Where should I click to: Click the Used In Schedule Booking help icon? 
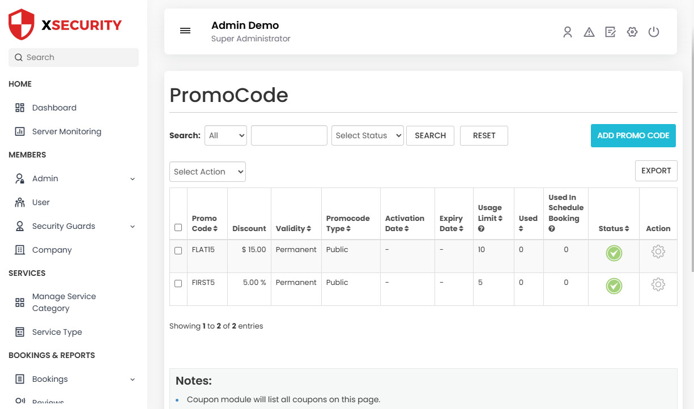551,229
